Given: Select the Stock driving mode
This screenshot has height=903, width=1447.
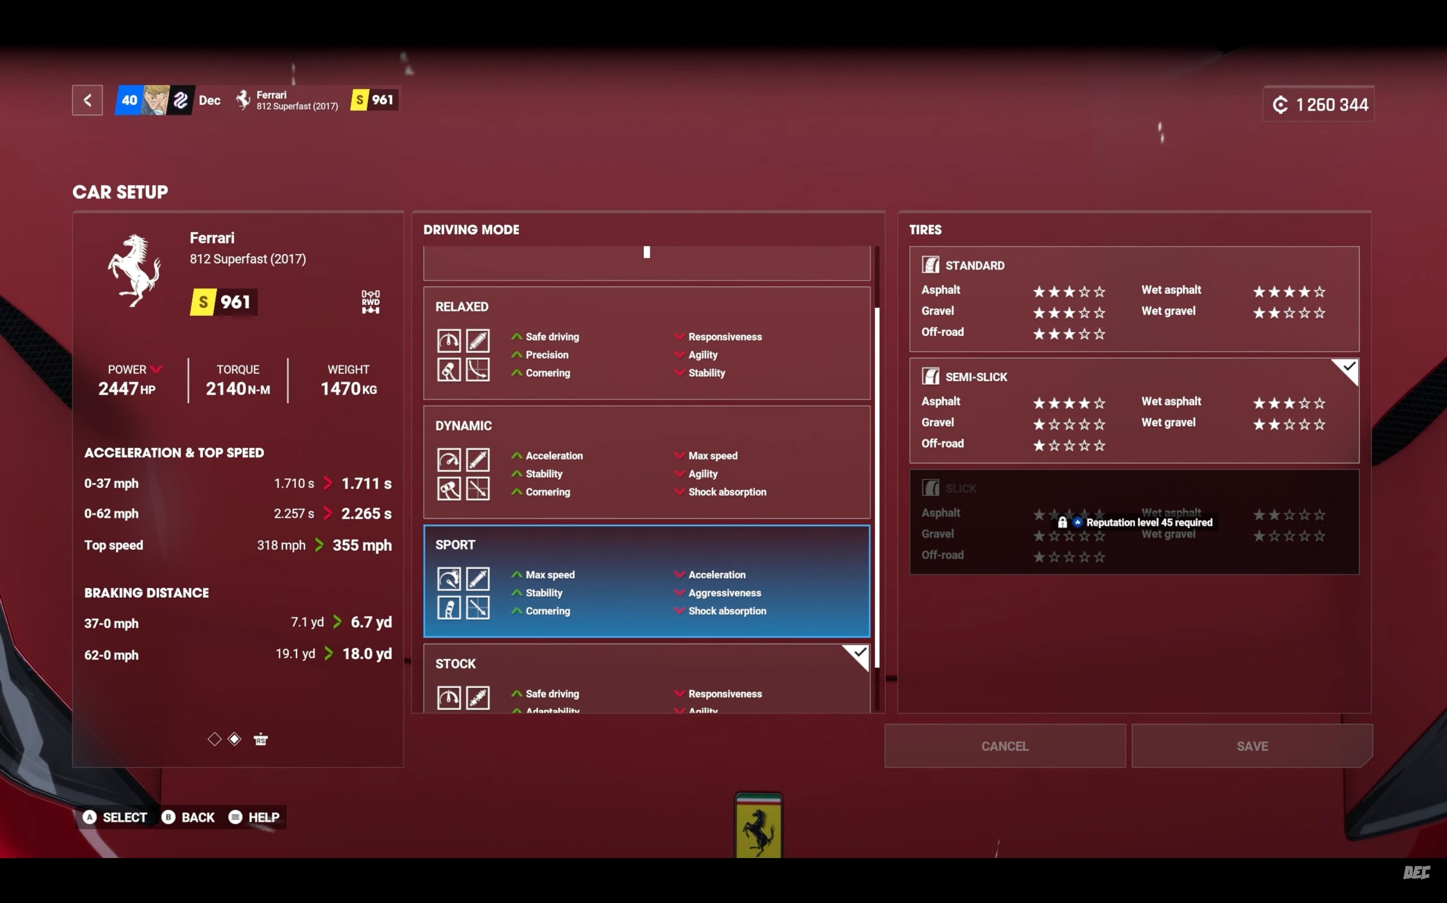Looking at the screenshot, I should pos(646,678).
